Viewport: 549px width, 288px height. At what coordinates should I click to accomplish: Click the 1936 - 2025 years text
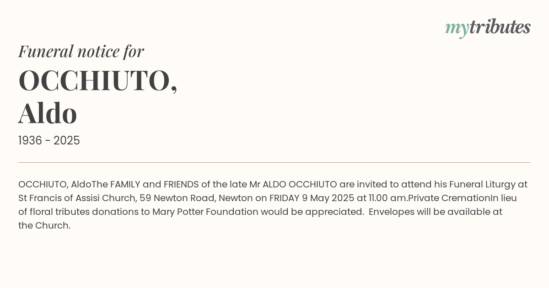pos(49,141)
